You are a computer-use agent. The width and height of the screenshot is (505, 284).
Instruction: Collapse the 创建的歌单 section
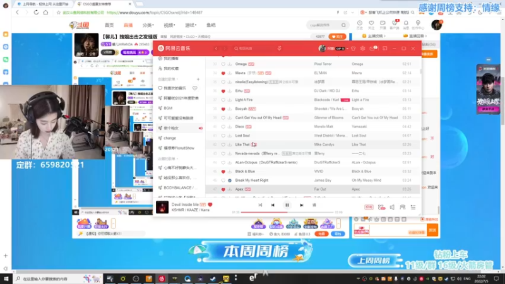point(168,80)
